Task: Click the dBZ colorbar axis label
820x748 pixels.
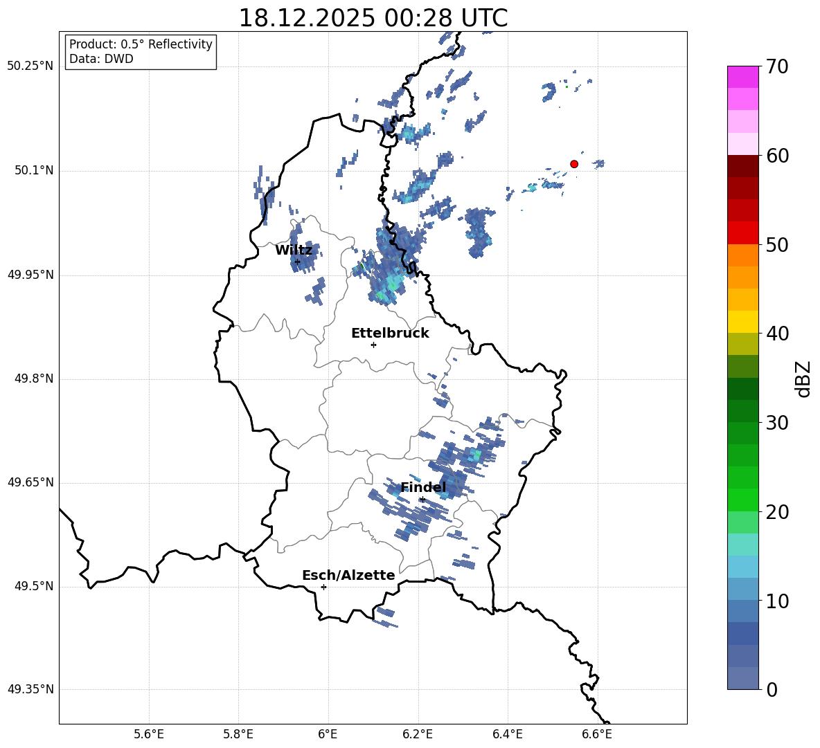Action: click(x=803, y=378)
